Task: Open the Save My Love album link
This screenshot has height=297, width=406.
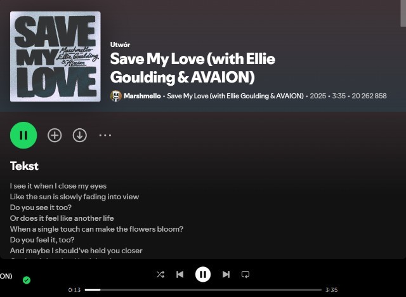Action: pos(235,96)
